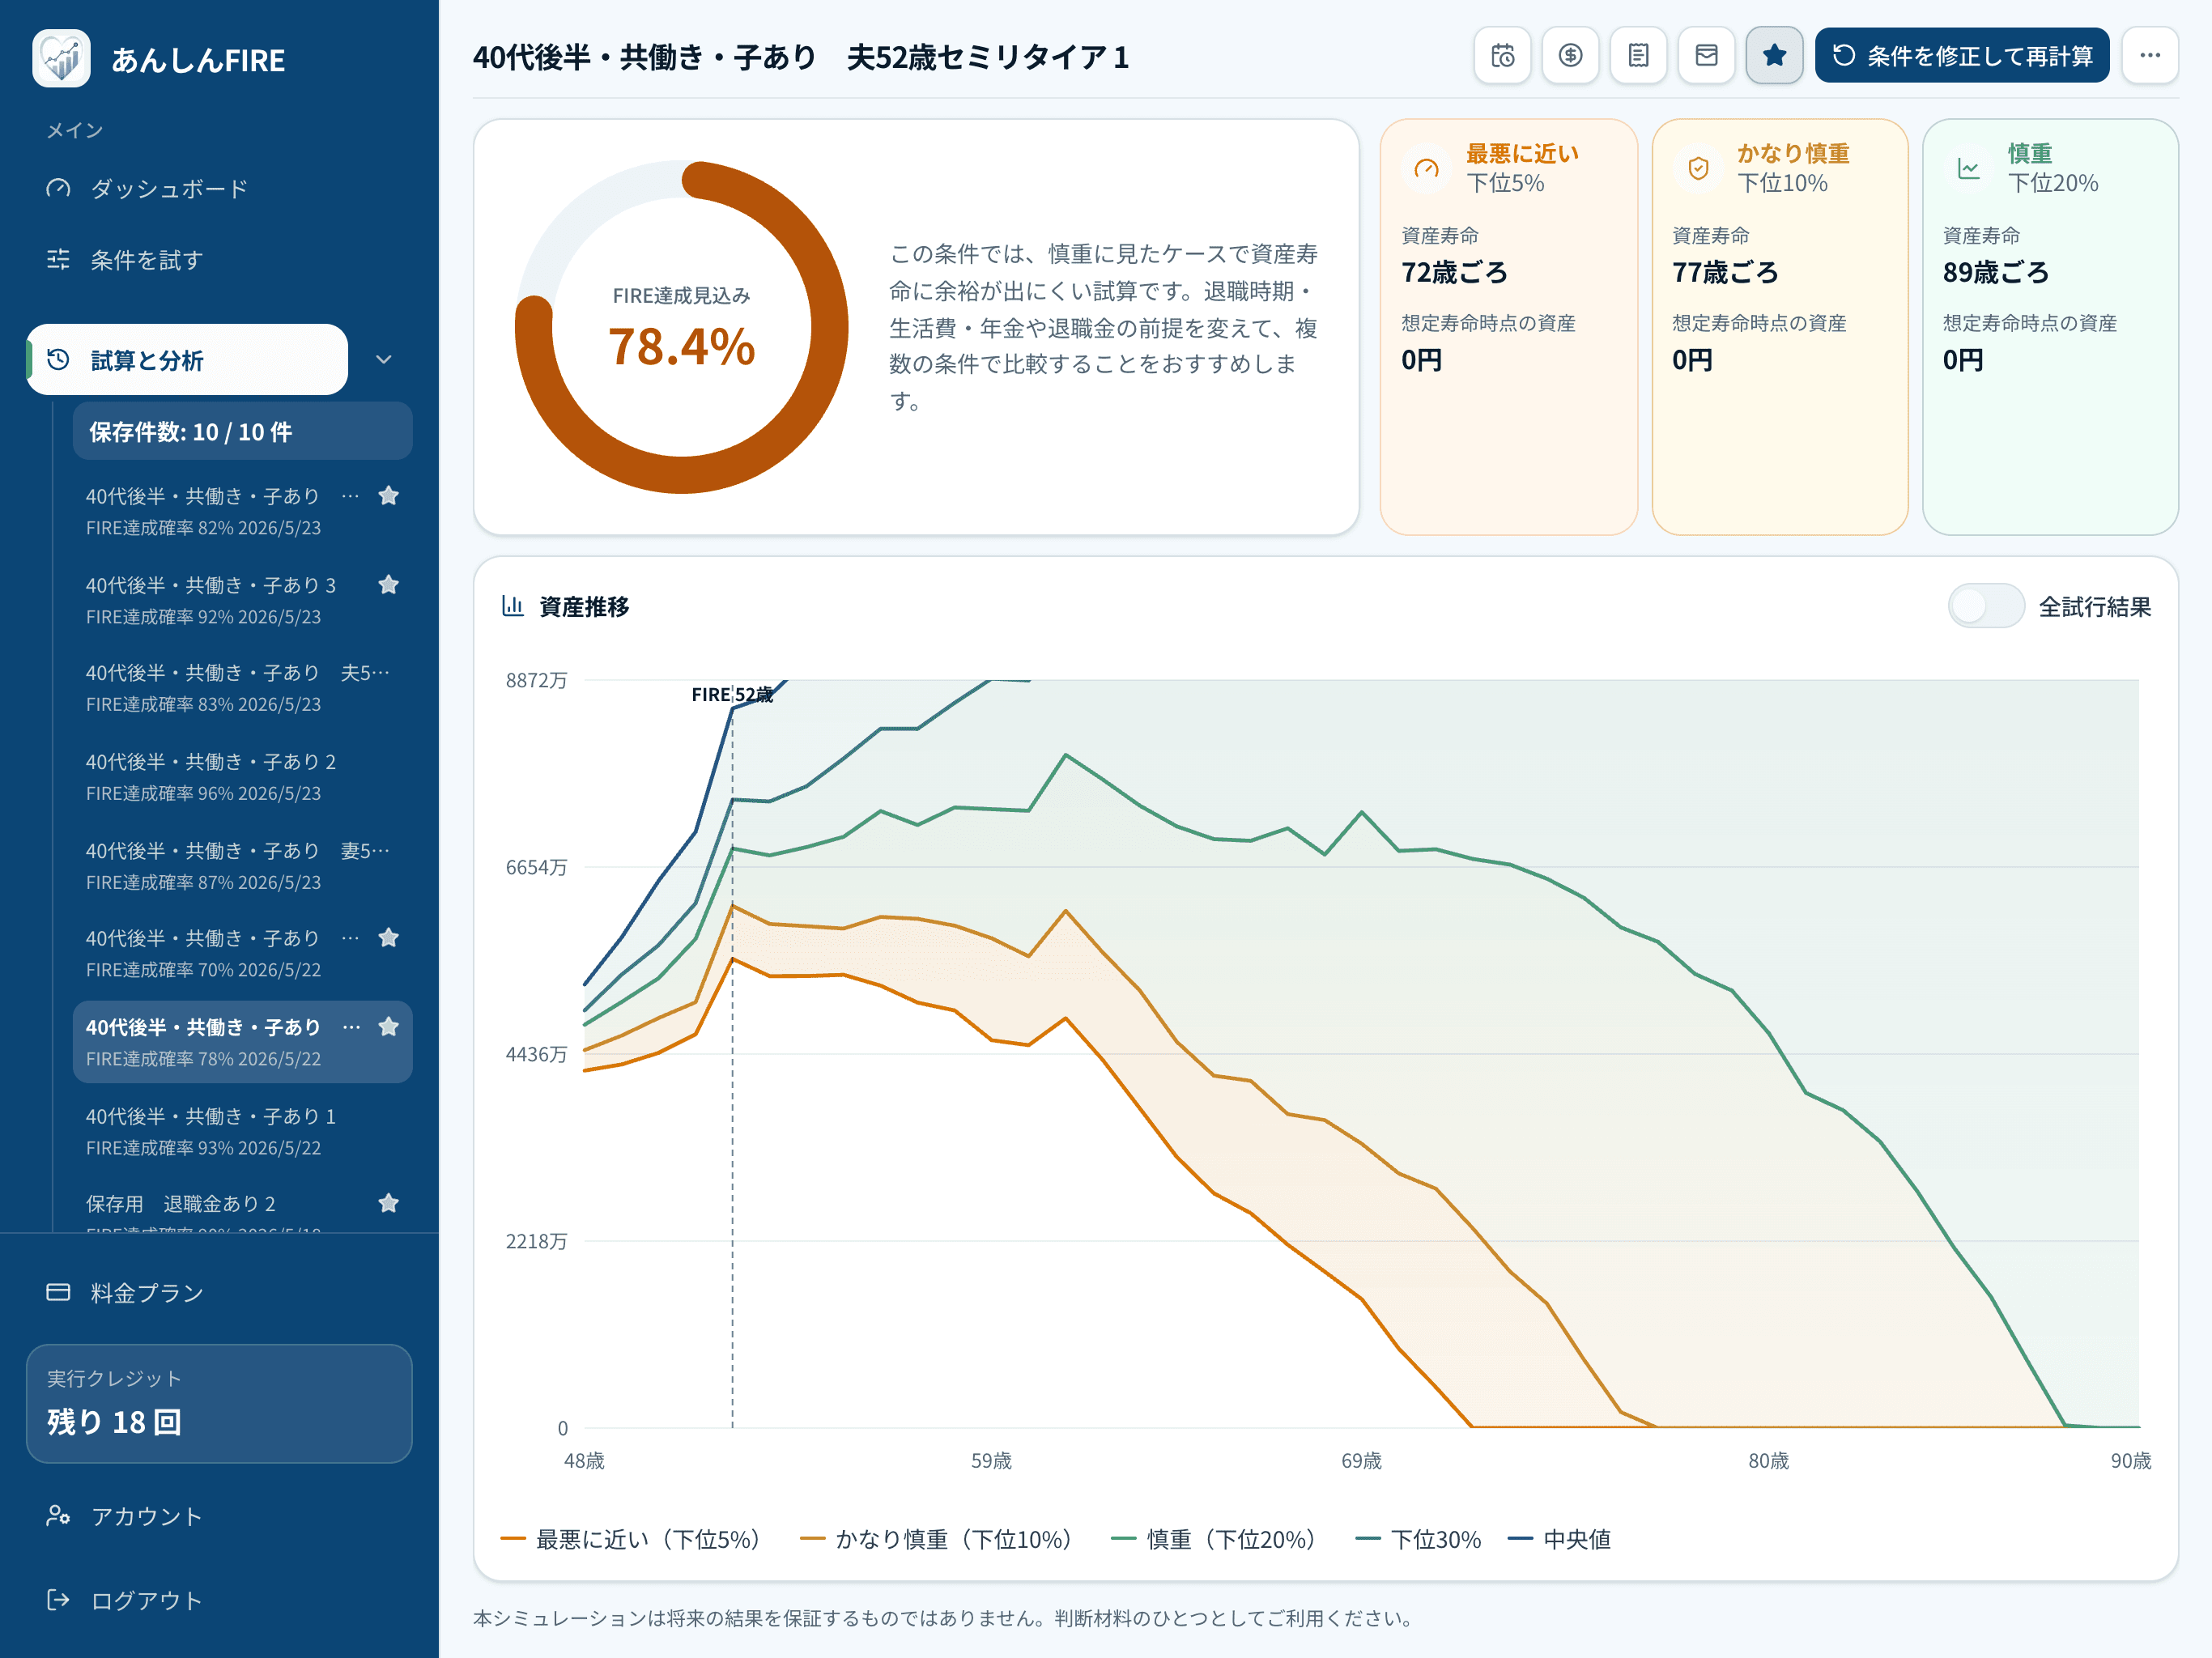The image size is (2212, 1658).
Task: Open 条件を試す in the sidebar
Action: pos(219,260)
